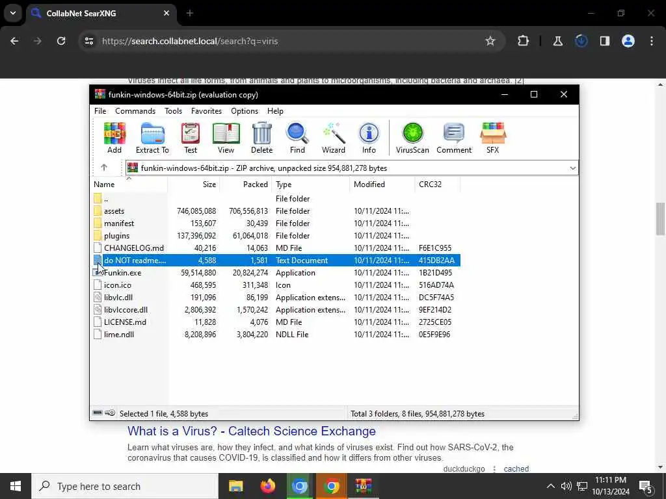The image size is (666, 499).
Task: Select the libvlccore.dll file
Action: tap(276, 309)
